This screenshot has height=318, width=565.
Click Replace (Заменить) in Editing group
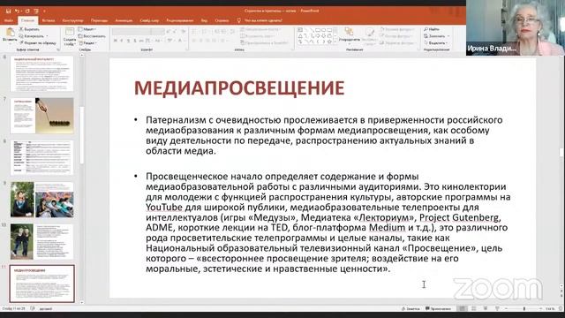tap(436, 36)
